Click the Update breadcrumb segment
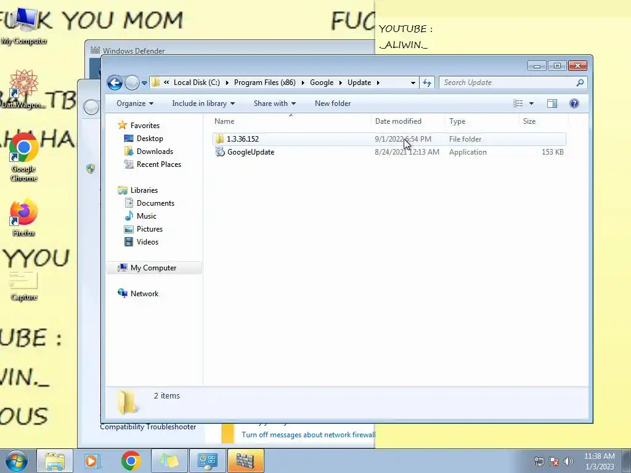This screenshot has height=473, width=631. tap(359, 83)
